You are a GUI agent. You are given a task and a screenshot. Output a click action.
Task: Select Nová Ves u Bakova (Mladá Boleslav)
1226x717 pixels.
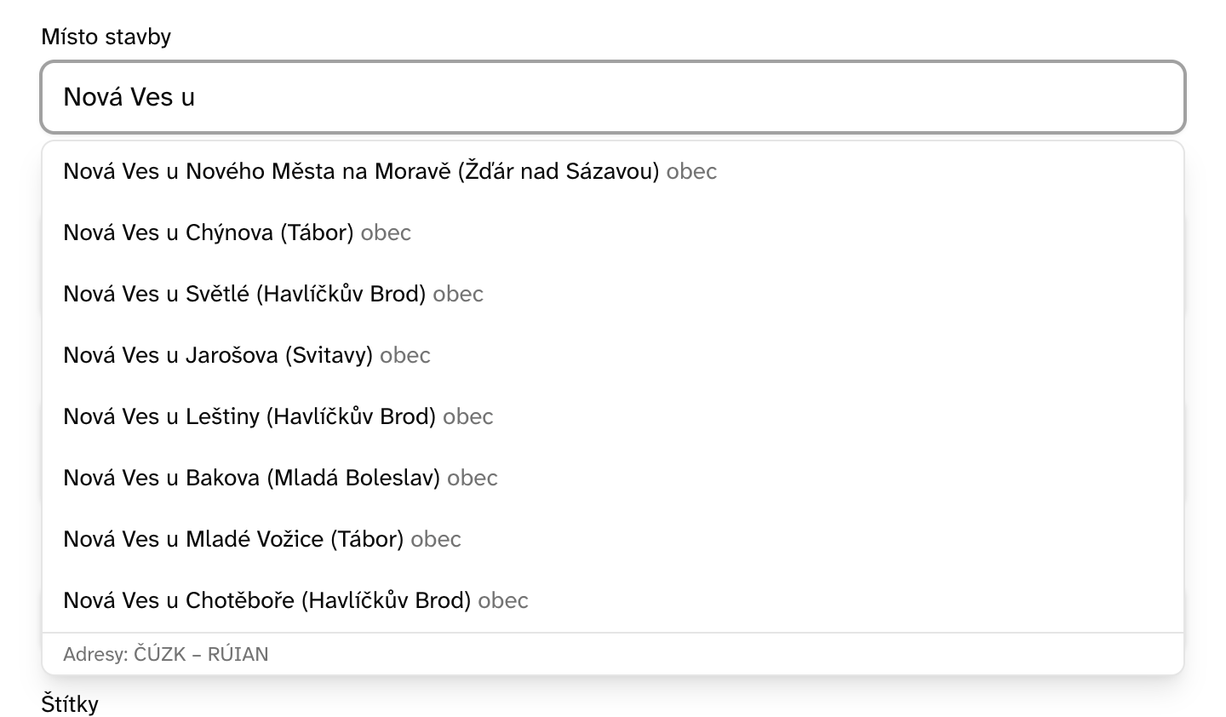tap(613, 478)
